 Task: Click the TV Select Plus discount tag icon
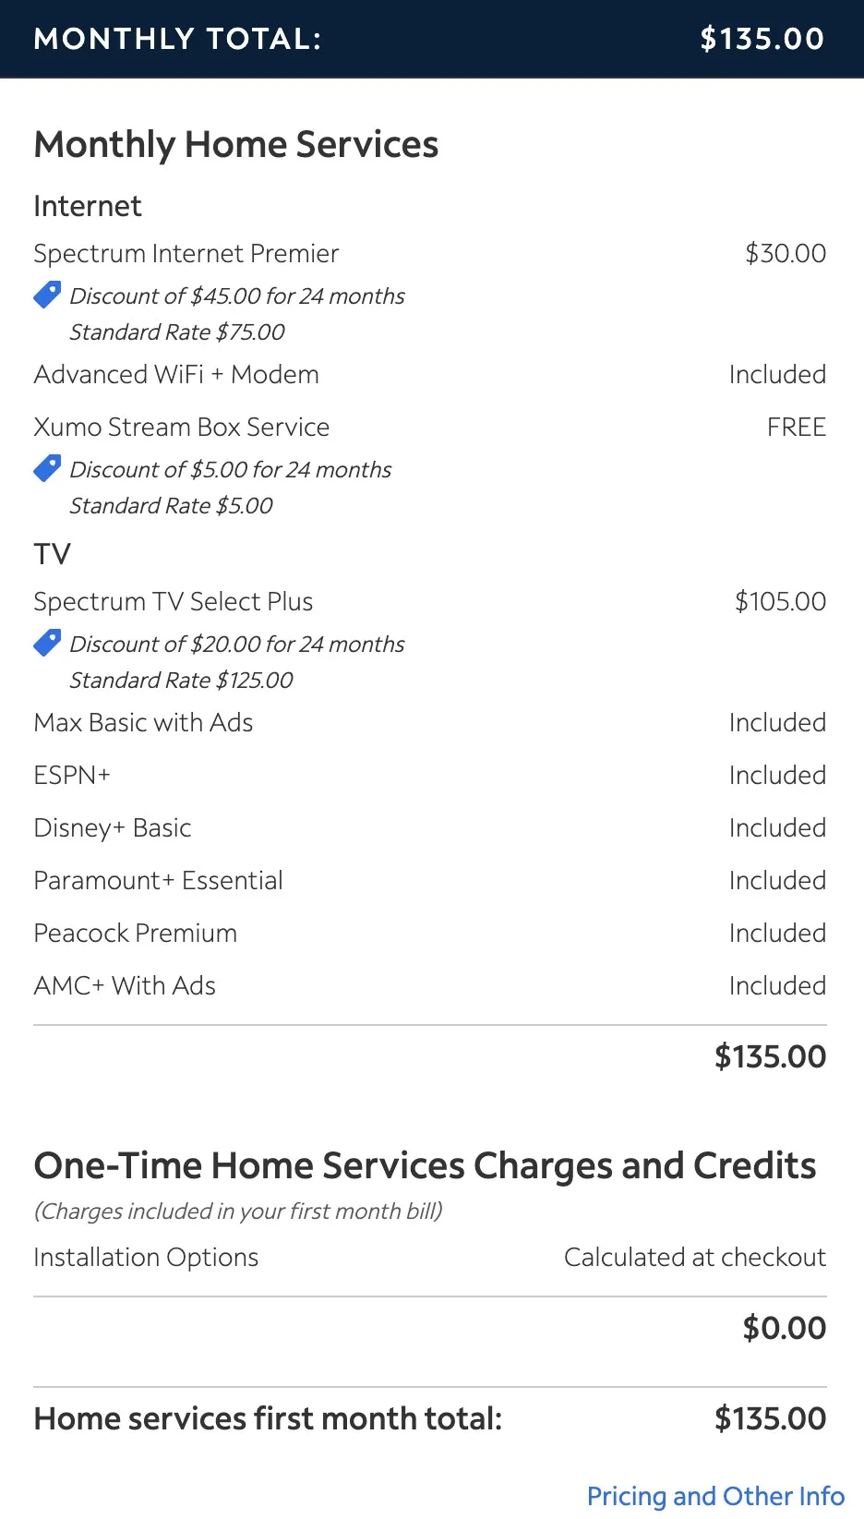47,643
